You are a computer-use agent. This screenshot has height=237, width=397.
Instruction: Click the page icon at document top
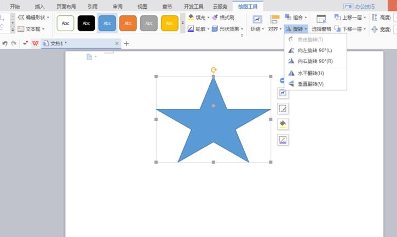[89, 57]
